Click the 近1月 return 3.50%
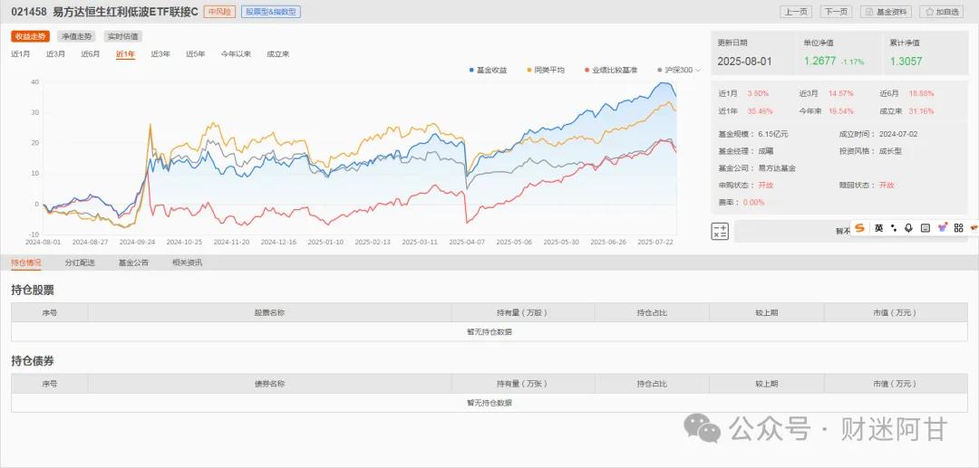979x468 pixels. tap(758, 93)
